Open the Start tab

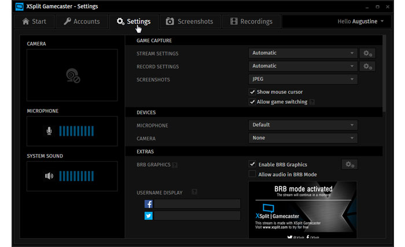34,21
